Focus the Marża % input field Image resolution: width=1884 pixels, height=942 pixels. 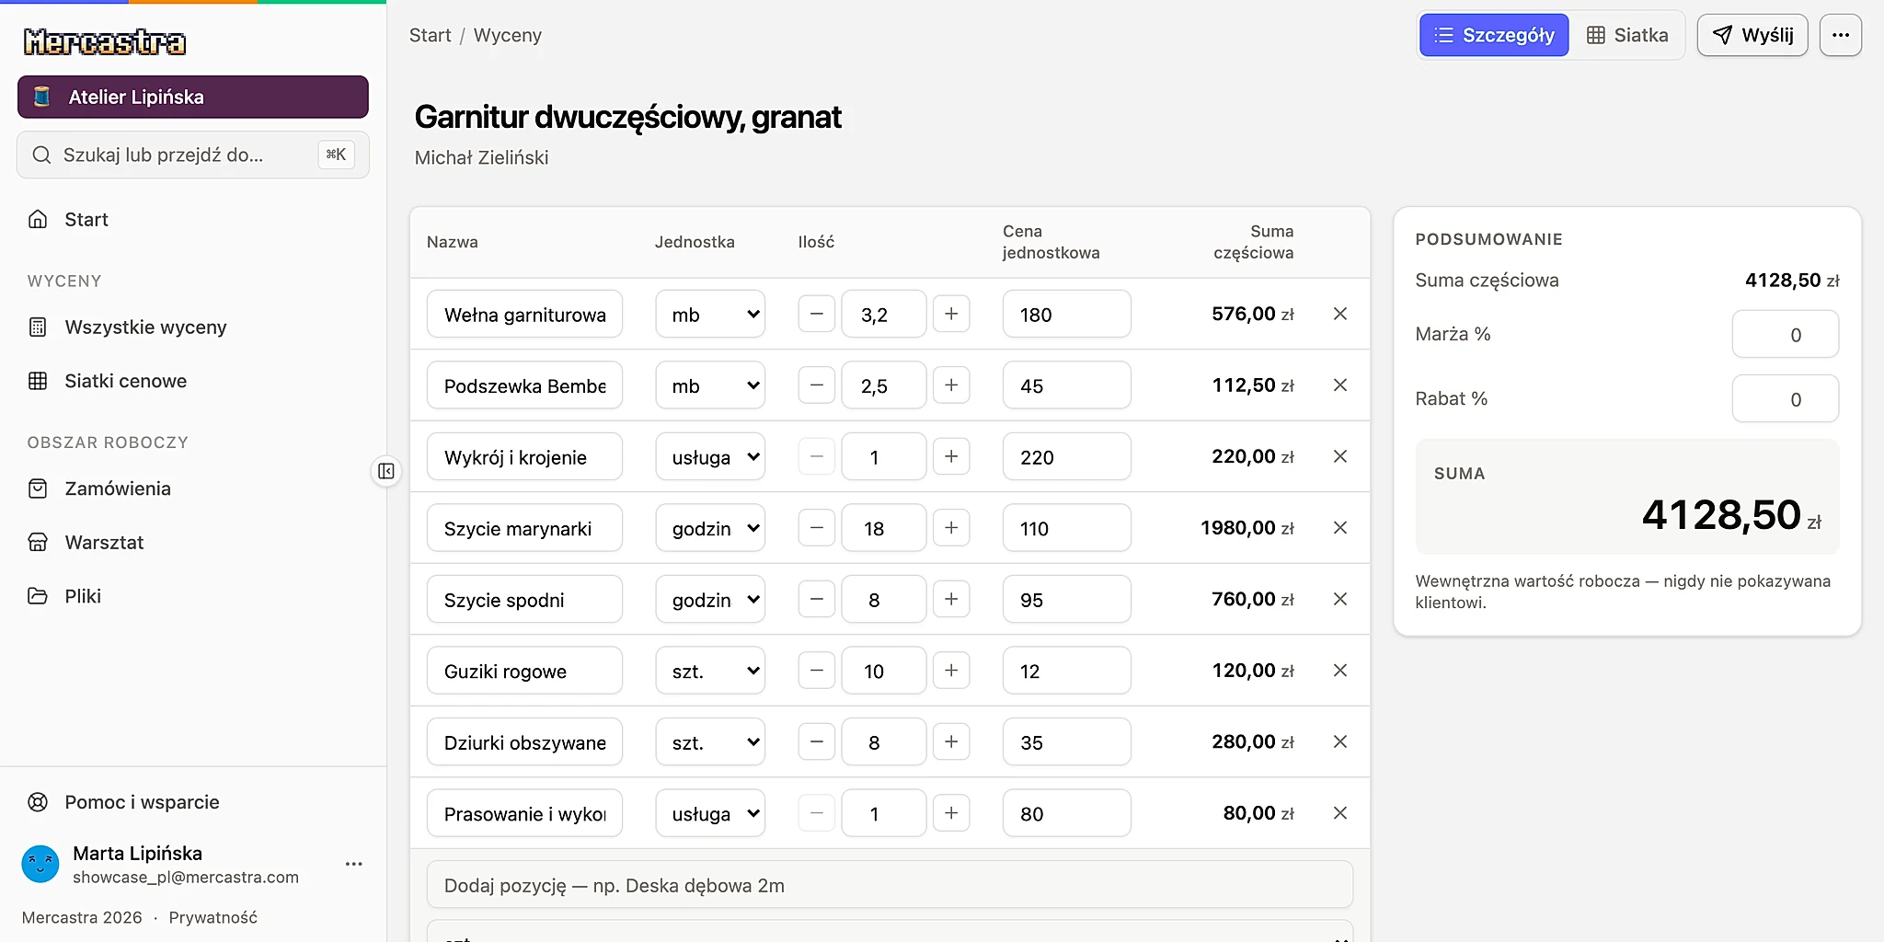[1785, 335]
